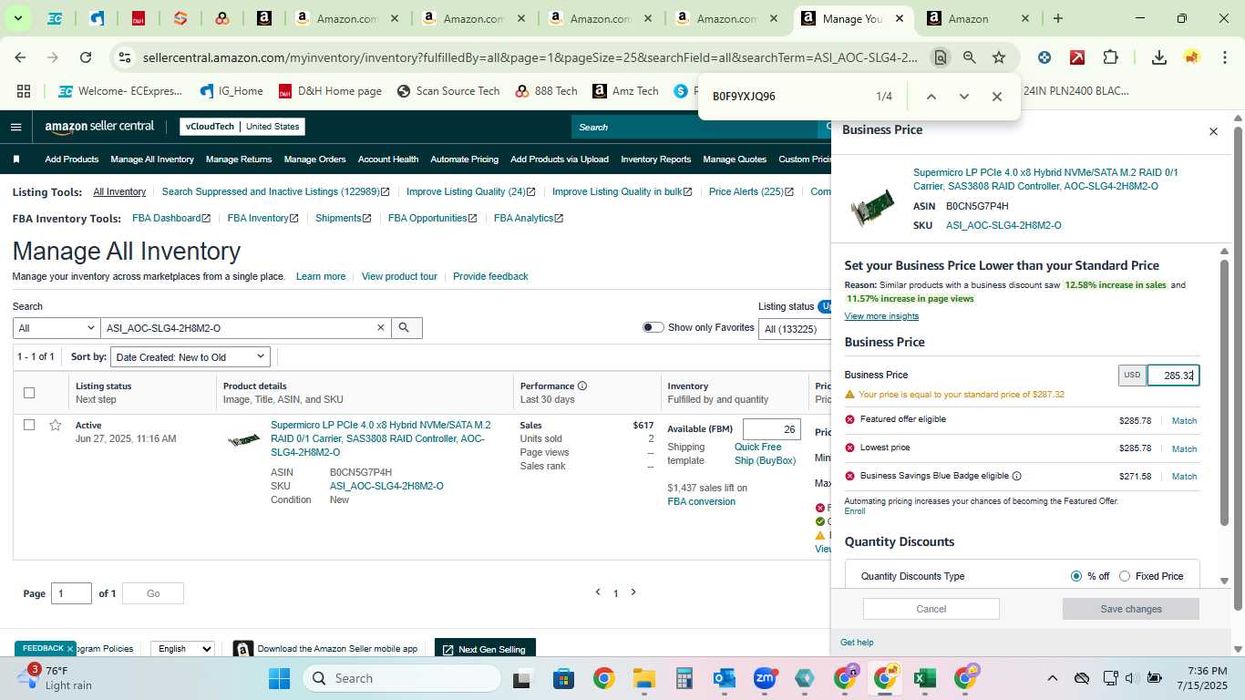The height and width of the screenshot is (700, 1245).
Task: Open Microsoft Store from taskbar
Action: (x=563, y=678)
